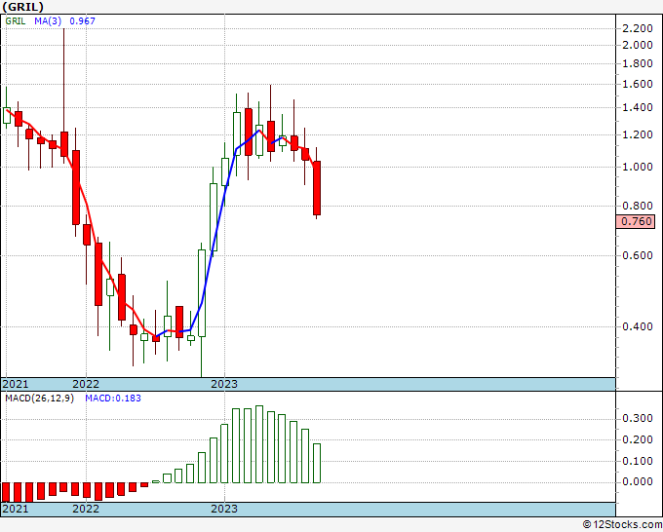The width and height of the screenshot is (663, 532).
Task: Click 2022 on the price chart time axis
Action: (86, 384)
